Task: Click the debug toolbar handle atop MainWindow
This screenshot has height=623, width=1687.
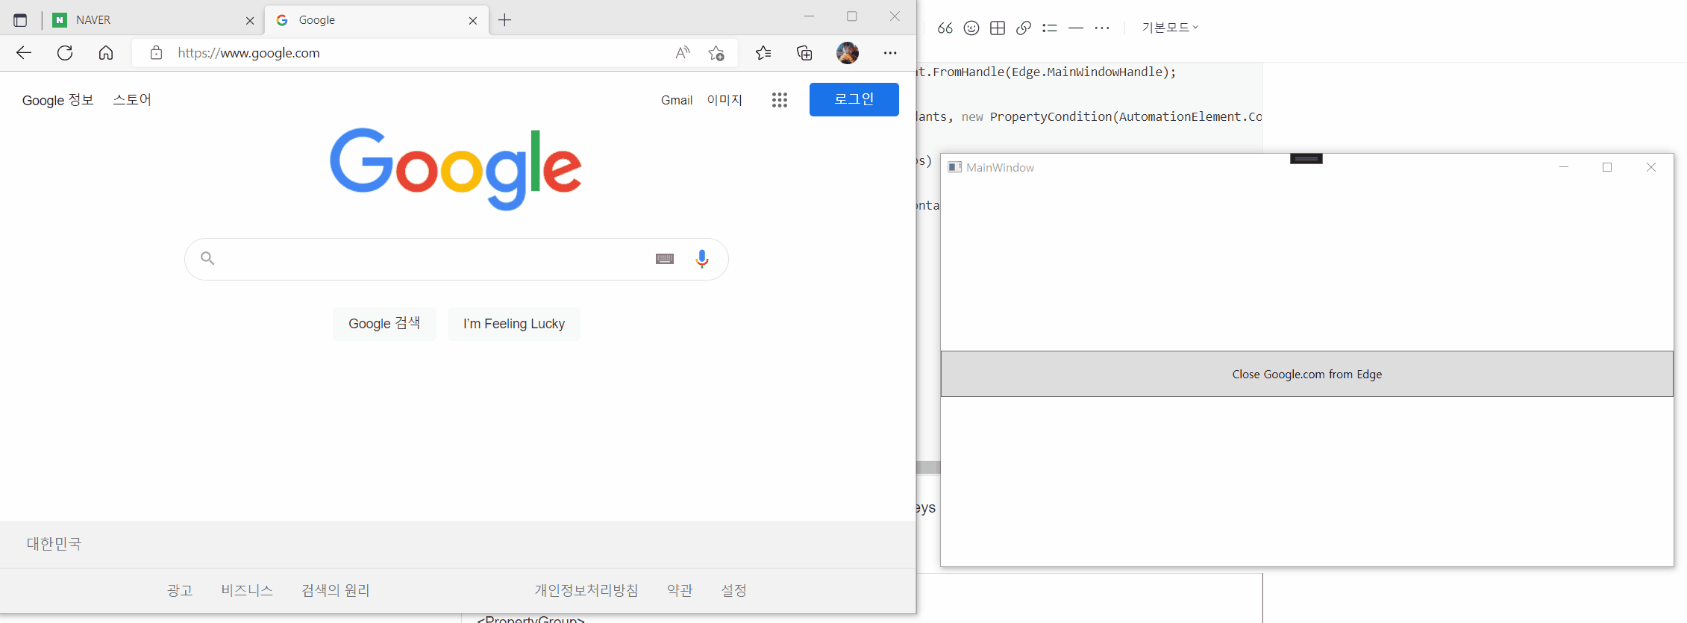Action: tap(1306, 158)
